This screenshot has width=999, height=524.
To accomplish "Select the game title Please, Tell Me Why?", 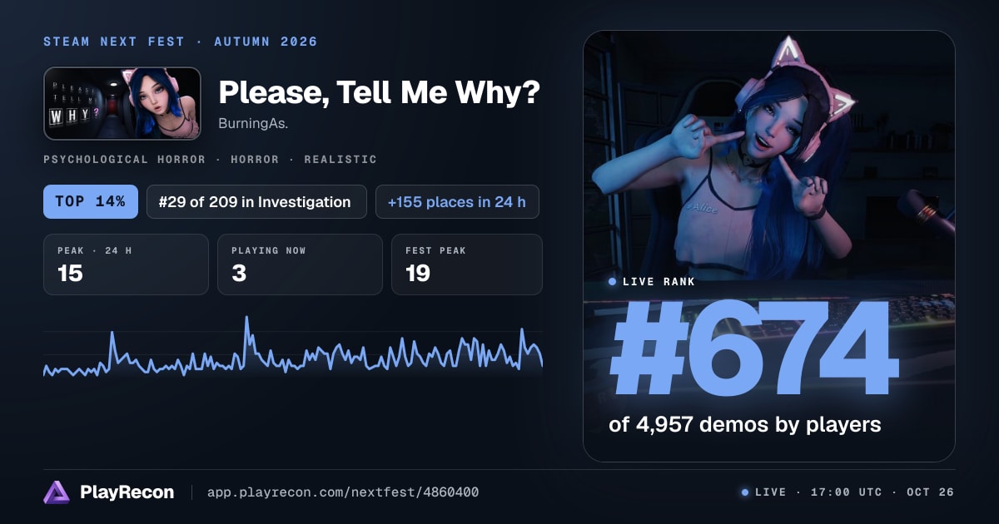I will [x=379, y=93].
